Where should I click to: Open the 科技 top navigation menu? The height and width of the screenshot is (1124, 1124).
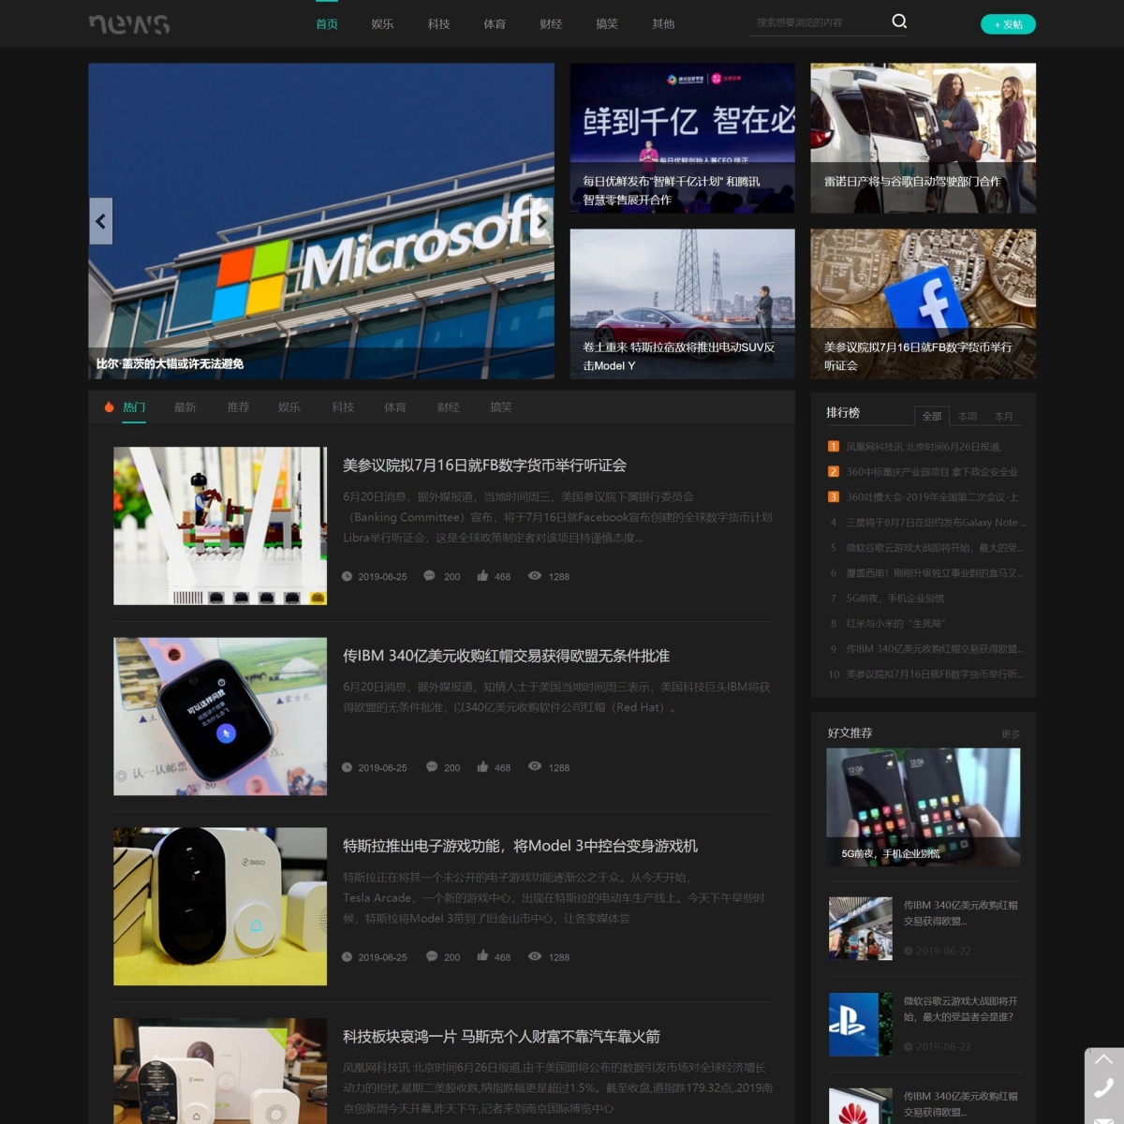coord(438,24)
